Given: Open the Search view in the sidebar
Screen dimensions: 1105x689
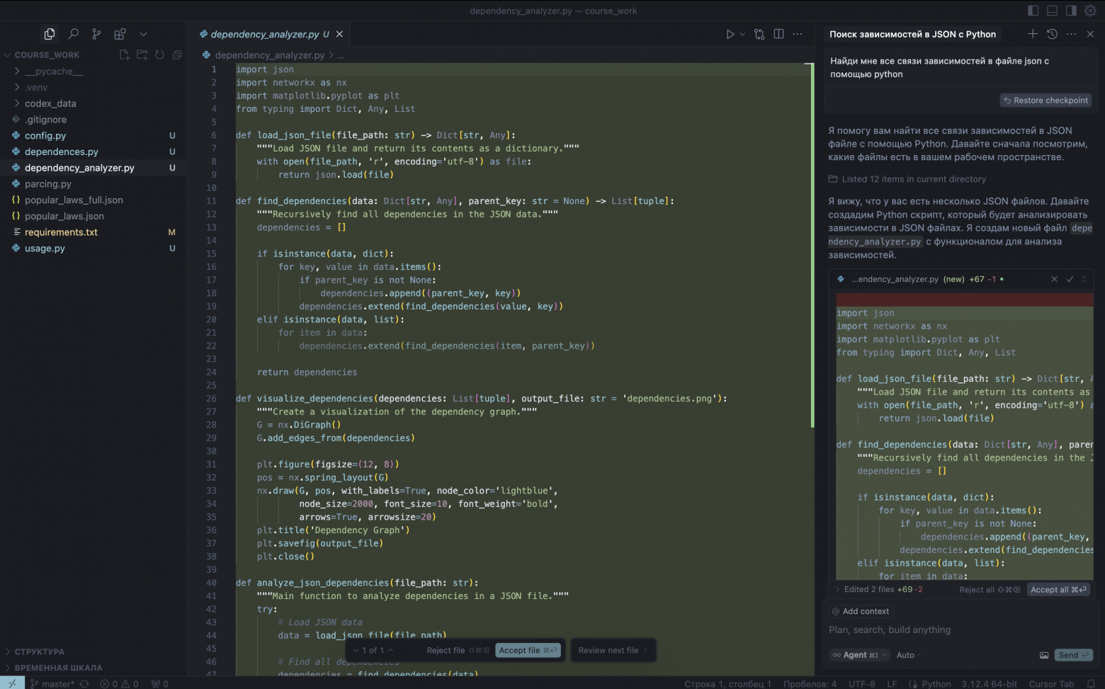Looking at the screenshot, I should (x=73, y=34).
